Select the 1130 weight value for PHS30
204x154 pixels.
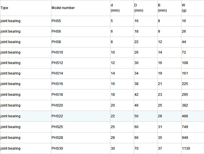pos(186,148)
